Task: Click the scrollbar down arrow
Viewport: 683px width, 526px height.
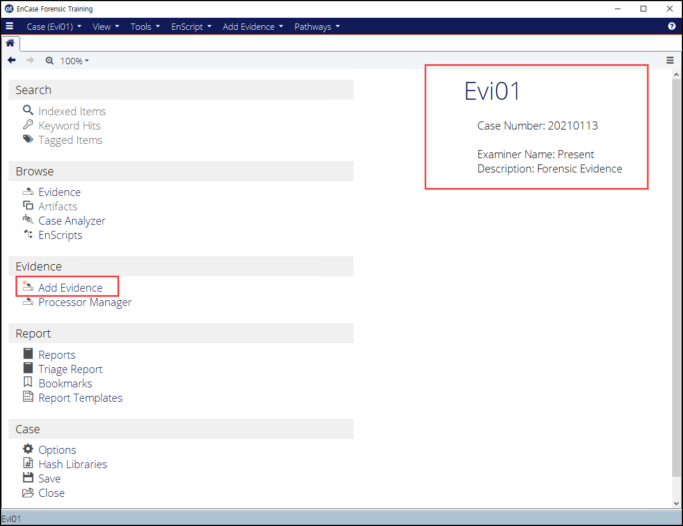Action: (x=676, y=503)
